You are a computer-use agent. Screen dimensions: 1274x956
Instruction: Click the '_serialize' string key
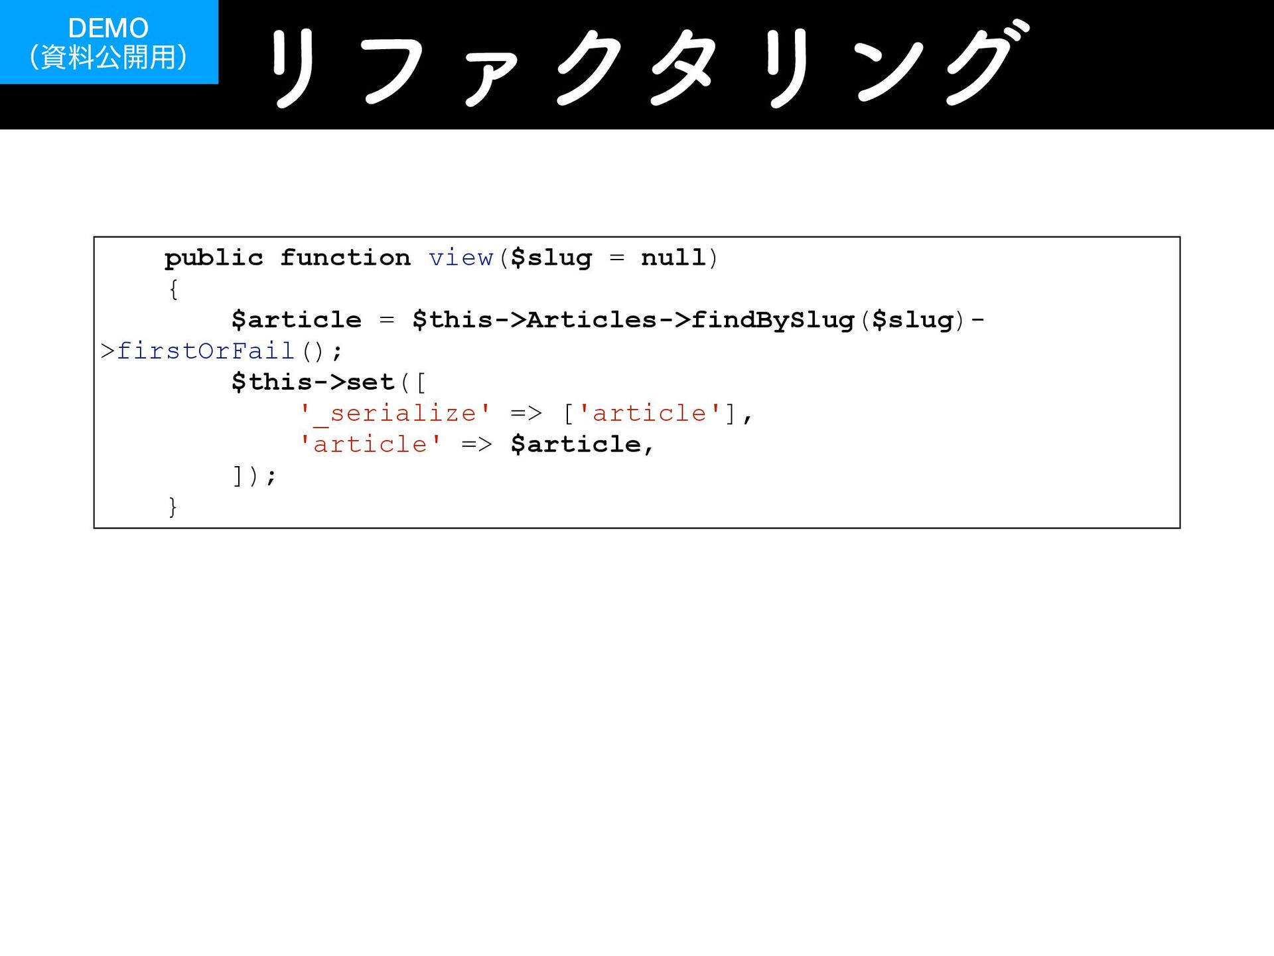395,413
